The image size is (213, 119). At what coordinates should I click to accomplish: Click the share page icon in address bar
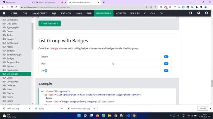point(151,7)
